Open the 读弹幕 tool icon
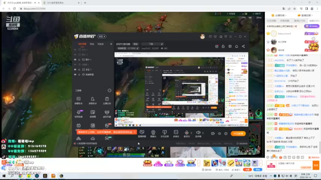This screenshot has width=321, height=180. pos(93,114)
